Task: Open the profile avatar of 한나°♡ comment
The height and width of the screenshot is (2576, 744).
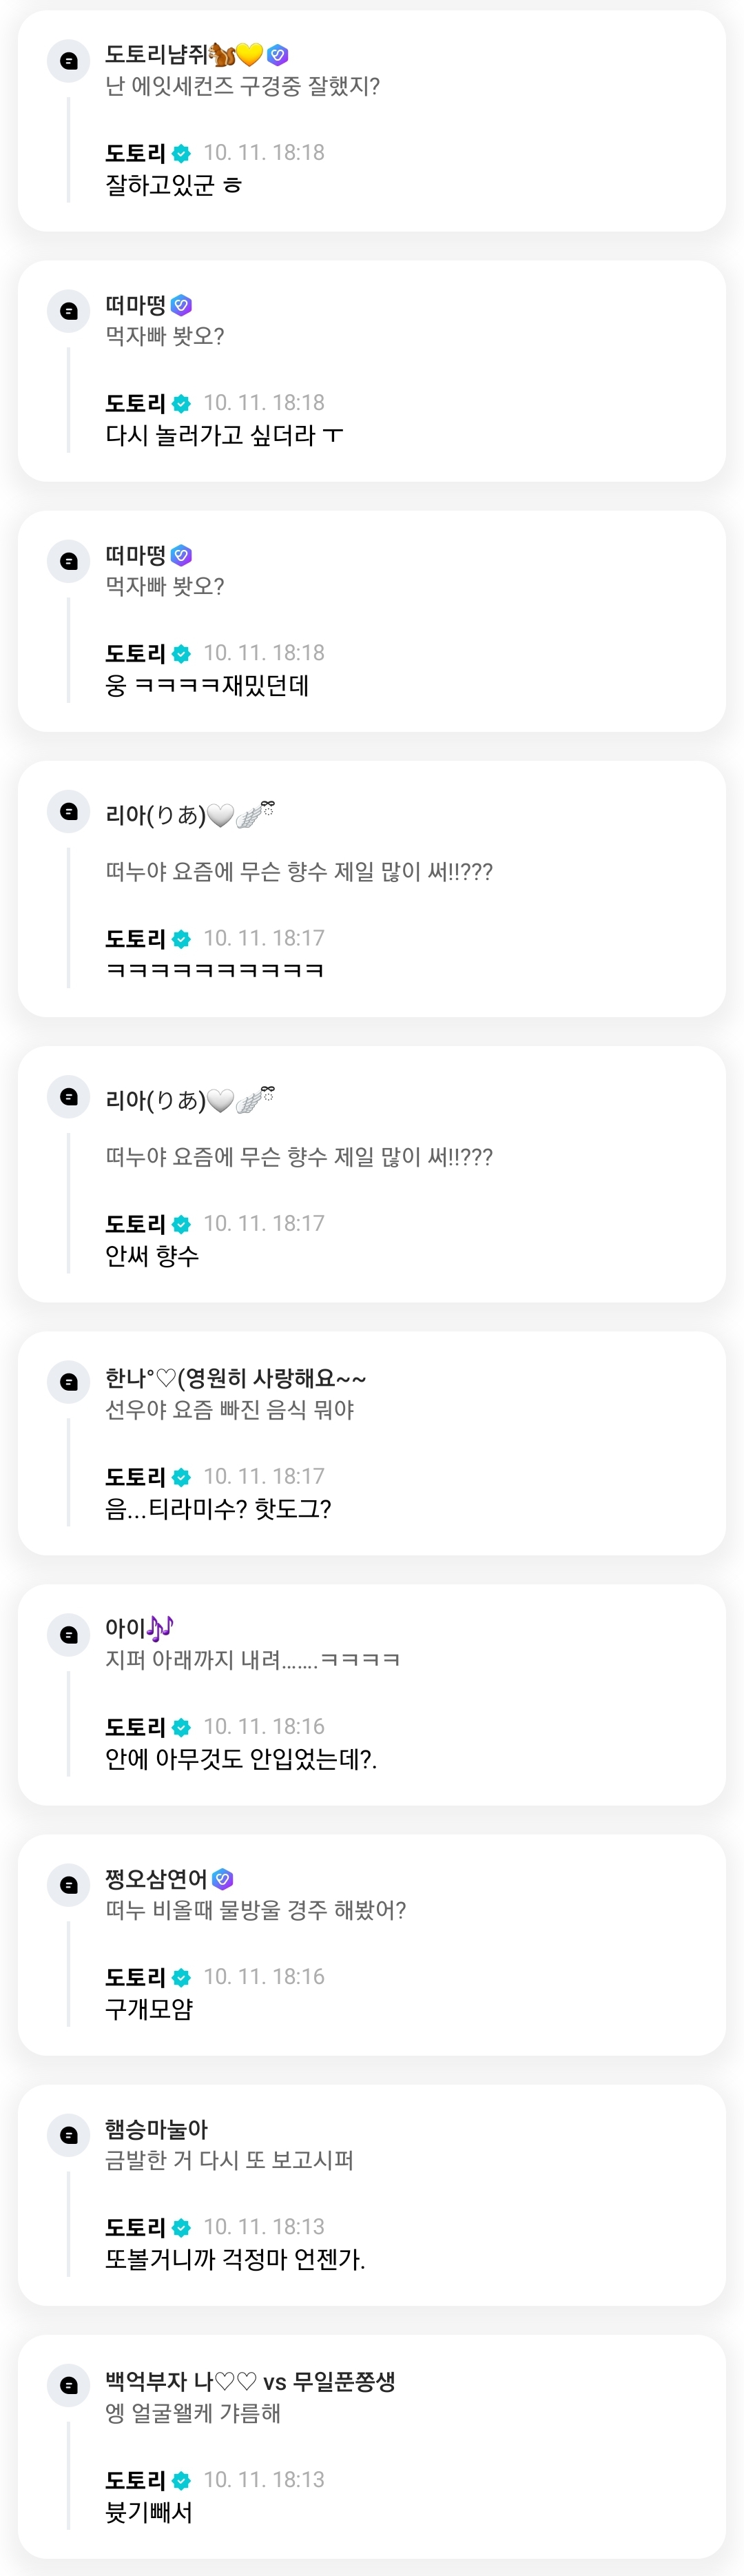Action: [69, 1382]
